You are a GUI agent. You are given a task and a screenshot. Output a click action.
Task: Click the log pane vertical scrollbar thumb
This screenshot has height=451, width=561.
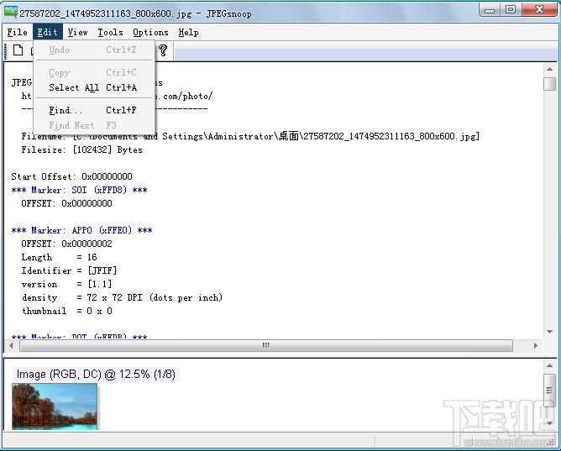[x=549, y=84]
